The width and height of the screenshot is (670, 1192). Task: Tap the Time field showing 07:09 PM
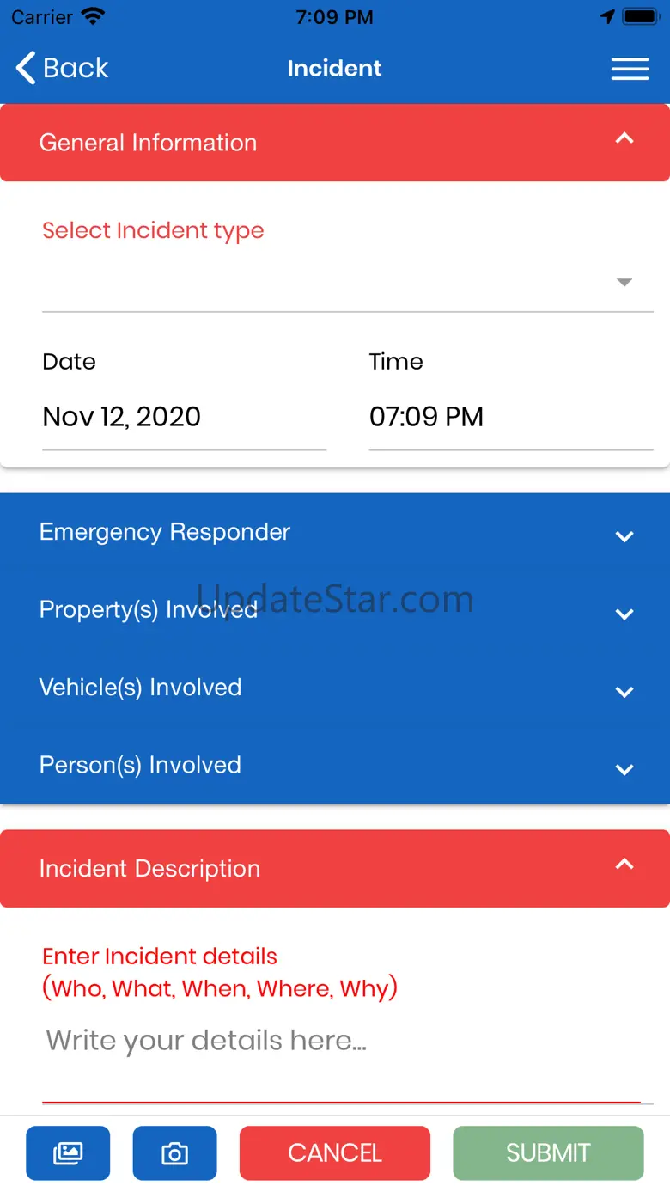point(510,417)
